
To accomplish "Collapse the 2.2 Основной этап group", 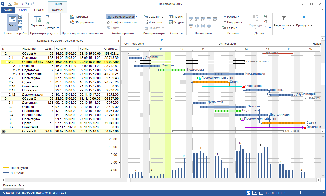I will point(7,62).
